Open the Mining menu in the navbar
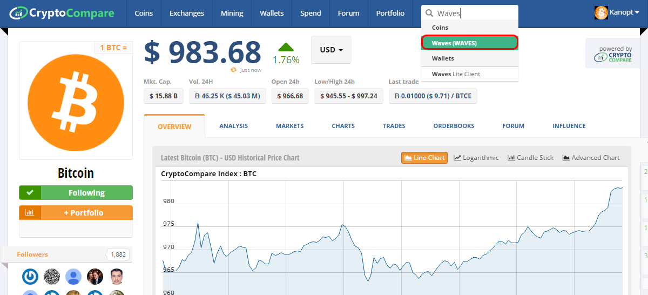The height and width of the screenshot is (295, 648). (x=232, y=14)
